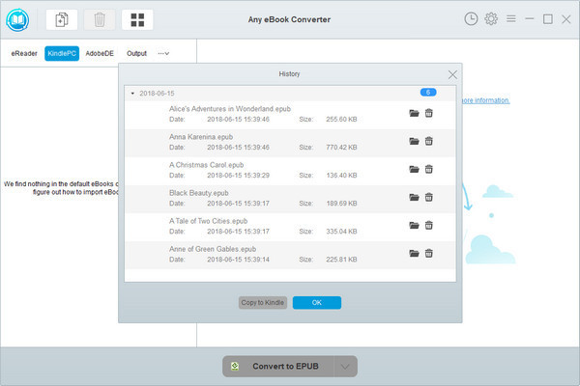This screenshot has height=386, width=580.
Task: Click size value 136.40 KB
Action: 341,176
